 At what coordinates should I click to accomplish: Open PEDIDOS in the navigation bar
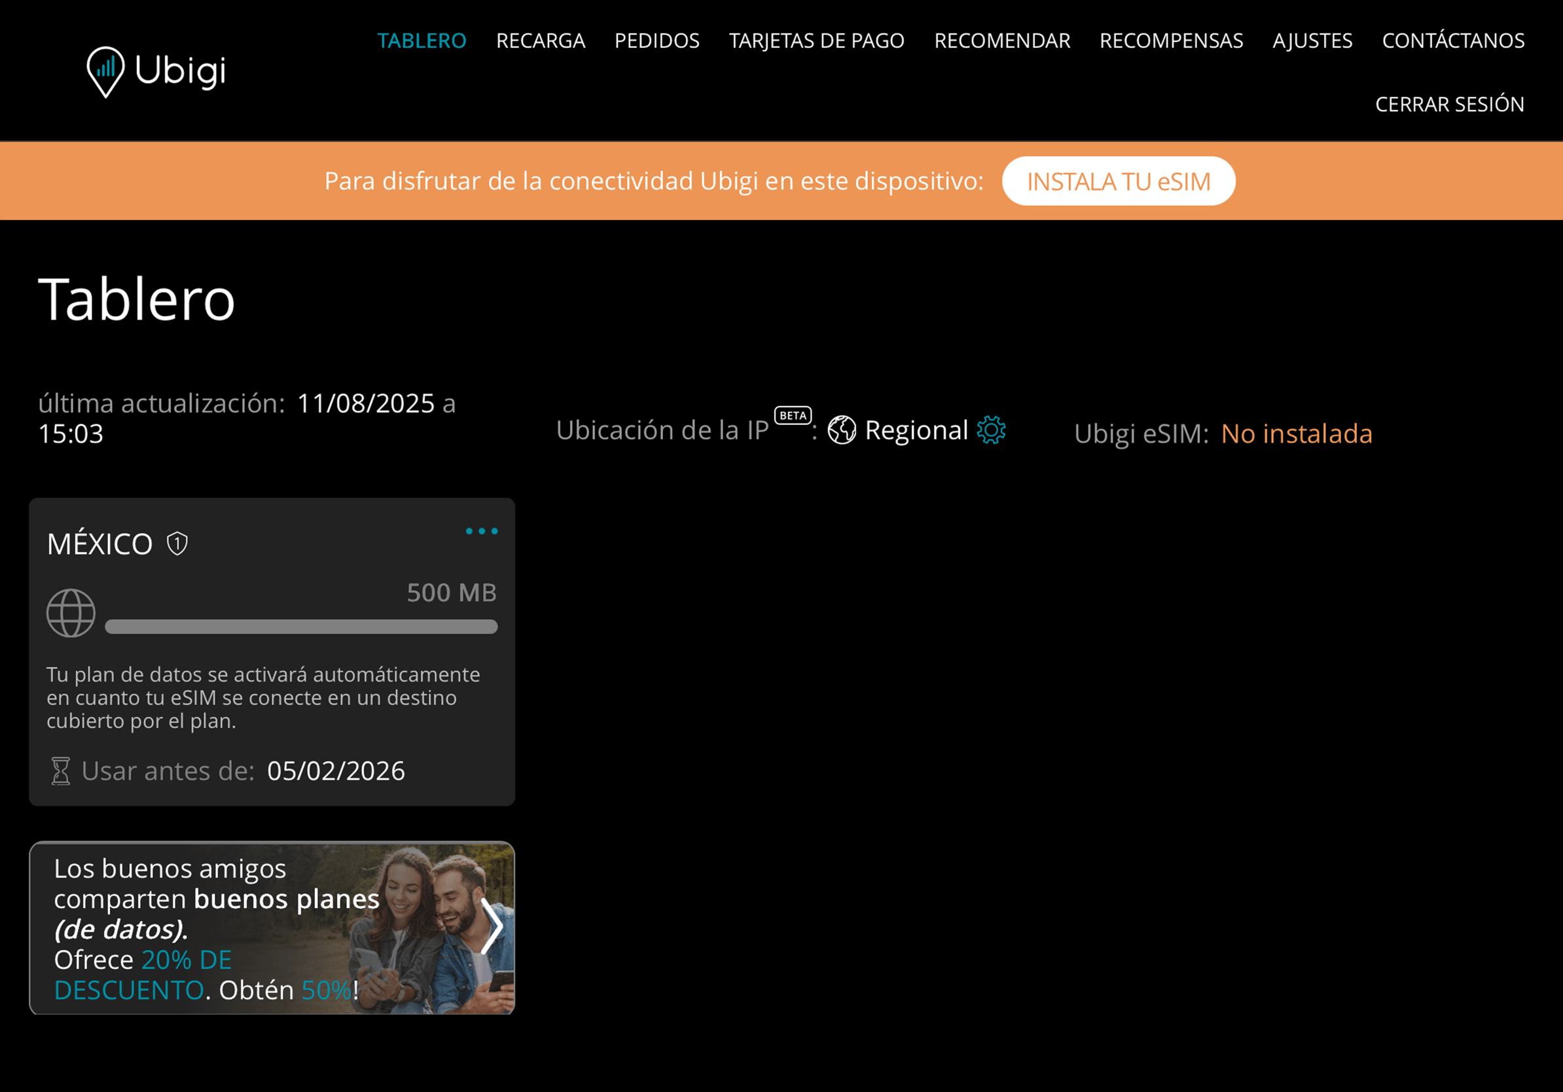pos(657,41)
